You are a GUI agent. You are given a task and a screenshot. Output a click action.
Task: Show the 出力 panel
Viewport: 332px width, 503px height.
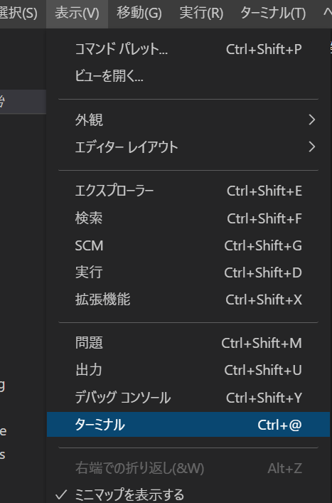(x=188, y=370)
